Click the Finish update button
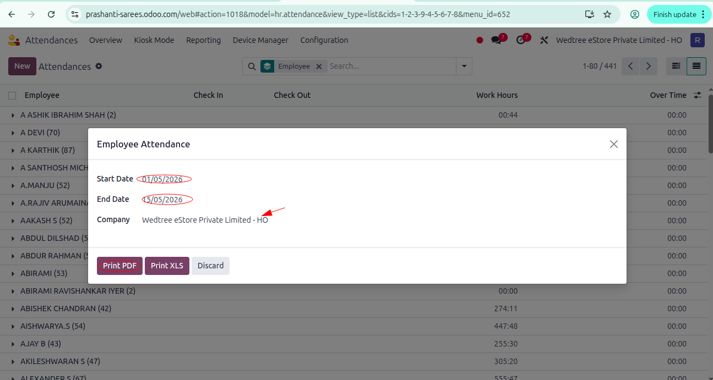 click(x=679, y=14)
